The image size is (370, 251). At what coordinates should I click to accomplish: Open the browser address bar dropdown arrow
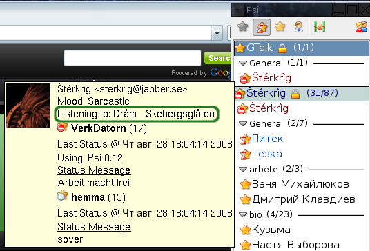tap(217, 33)
